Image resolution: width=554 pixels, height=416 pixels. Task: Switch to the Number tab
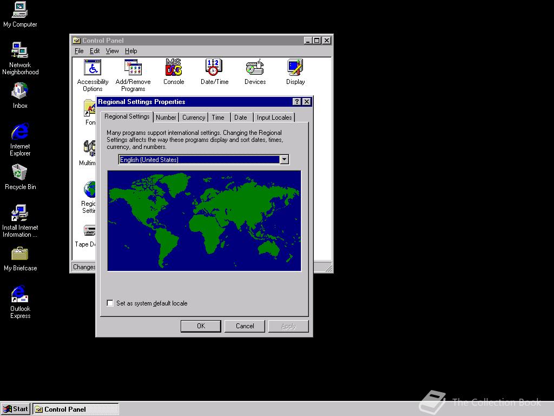[166, 117]
